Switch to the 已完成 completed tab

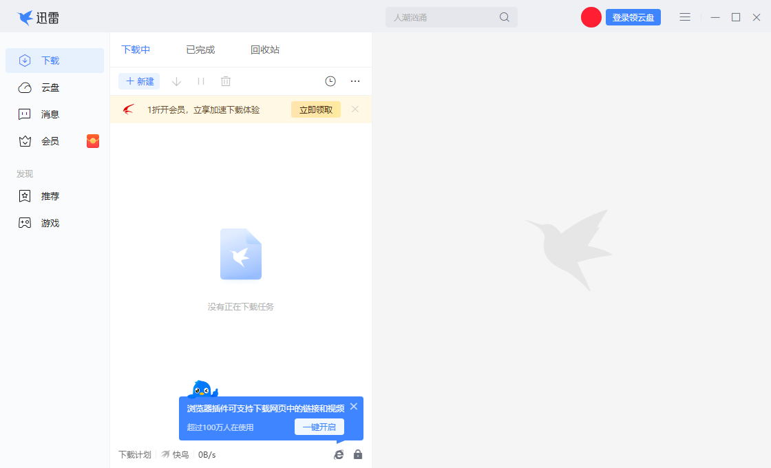coord(199,49)
